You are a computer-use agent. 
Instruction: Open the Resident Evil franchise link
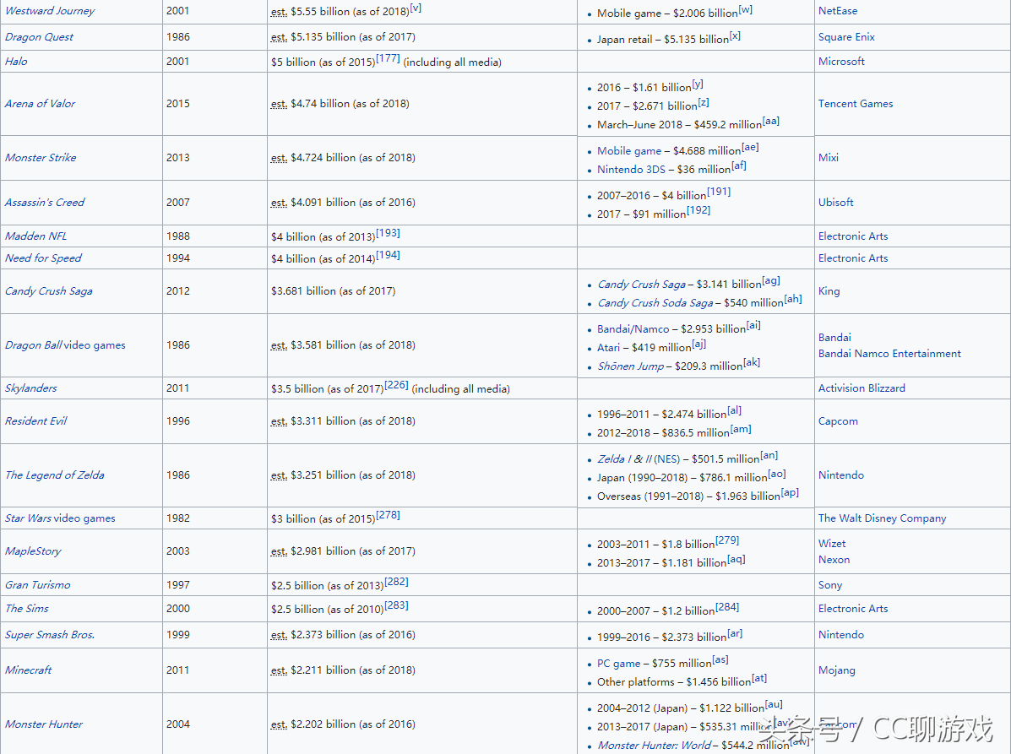click(x=36, y=421)
